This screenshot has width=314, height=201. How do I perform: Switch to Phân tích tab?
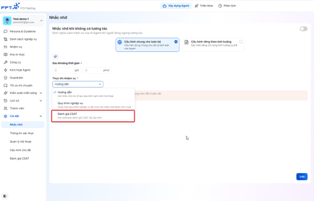pos(227,6)
